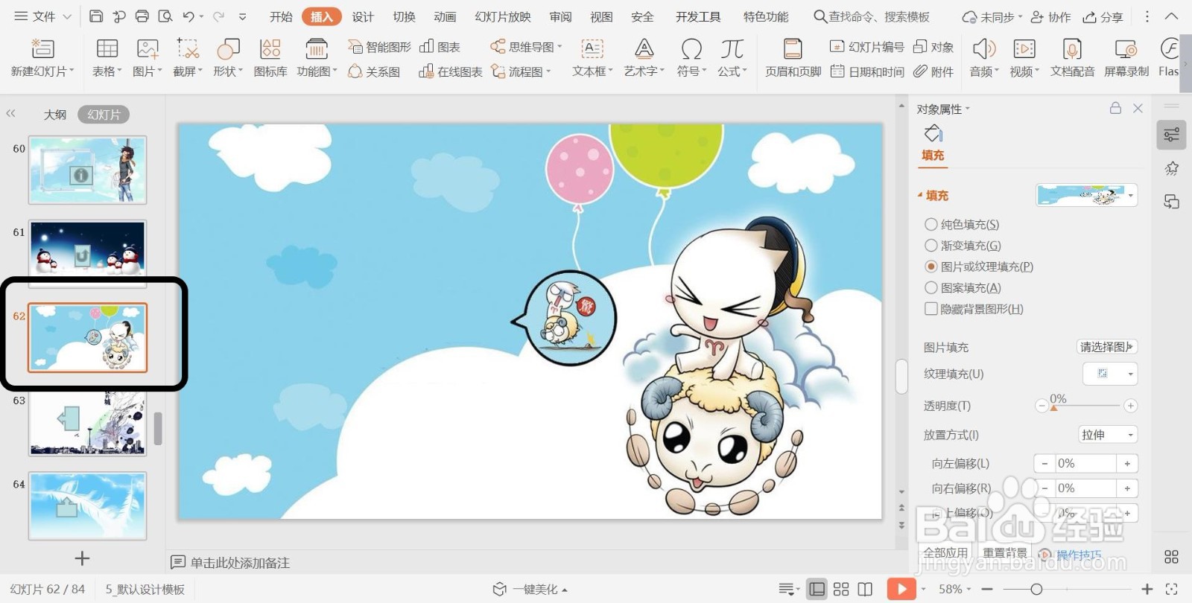Click the Save icon in quick toolbar
This screenshot has height=603, width=1192.
coord(96,16)
